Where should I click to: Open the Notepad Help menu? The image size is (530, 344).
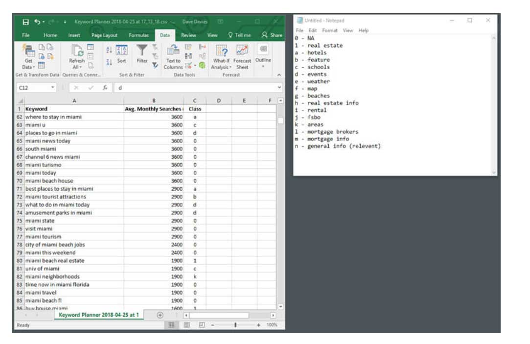coord(363,30)
